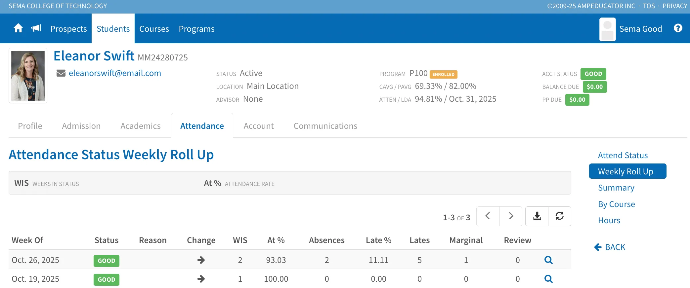
Task: Select Weekly Roll Up side menu item
Action: [x=627, y=171]
